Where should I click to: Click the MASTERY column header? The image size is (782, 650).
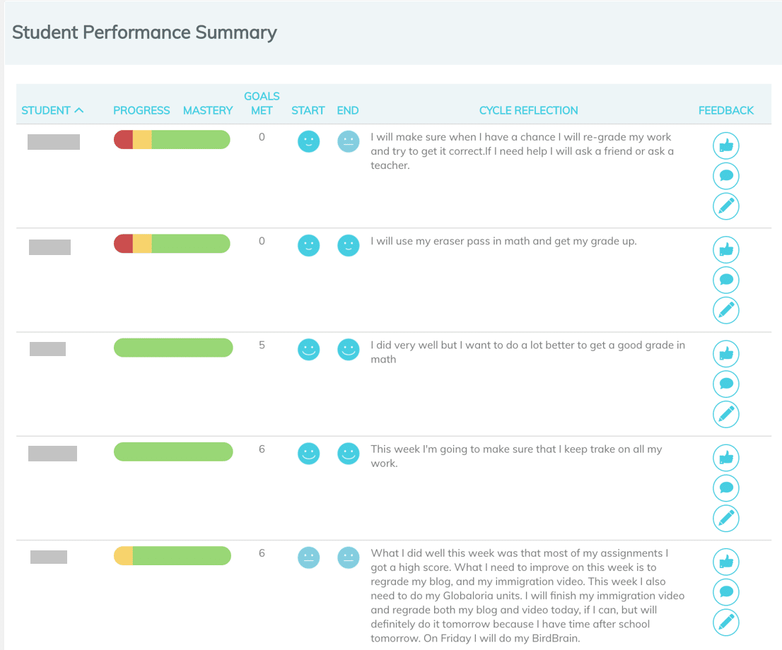coord(208,110)
